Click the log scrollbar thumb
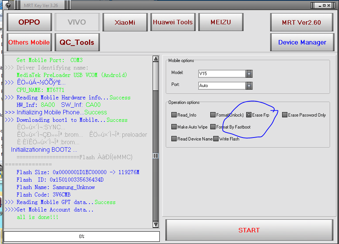Viewport: 339px width, 244px height. 156,156
